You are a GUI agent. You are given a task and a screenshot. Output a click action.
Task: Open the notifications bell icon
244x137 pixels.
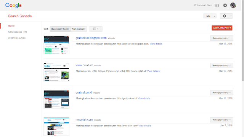click(x=225, y=5)
